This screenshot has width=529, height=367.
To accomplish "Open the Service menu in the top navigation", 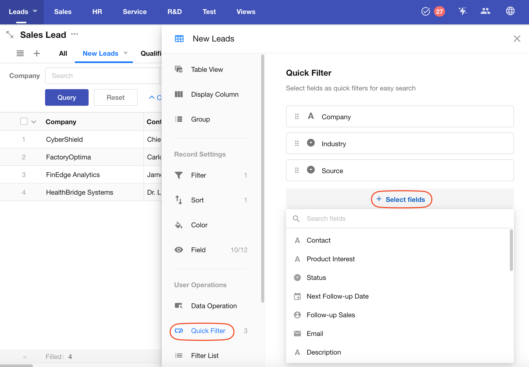I will [x=135, y=12].
